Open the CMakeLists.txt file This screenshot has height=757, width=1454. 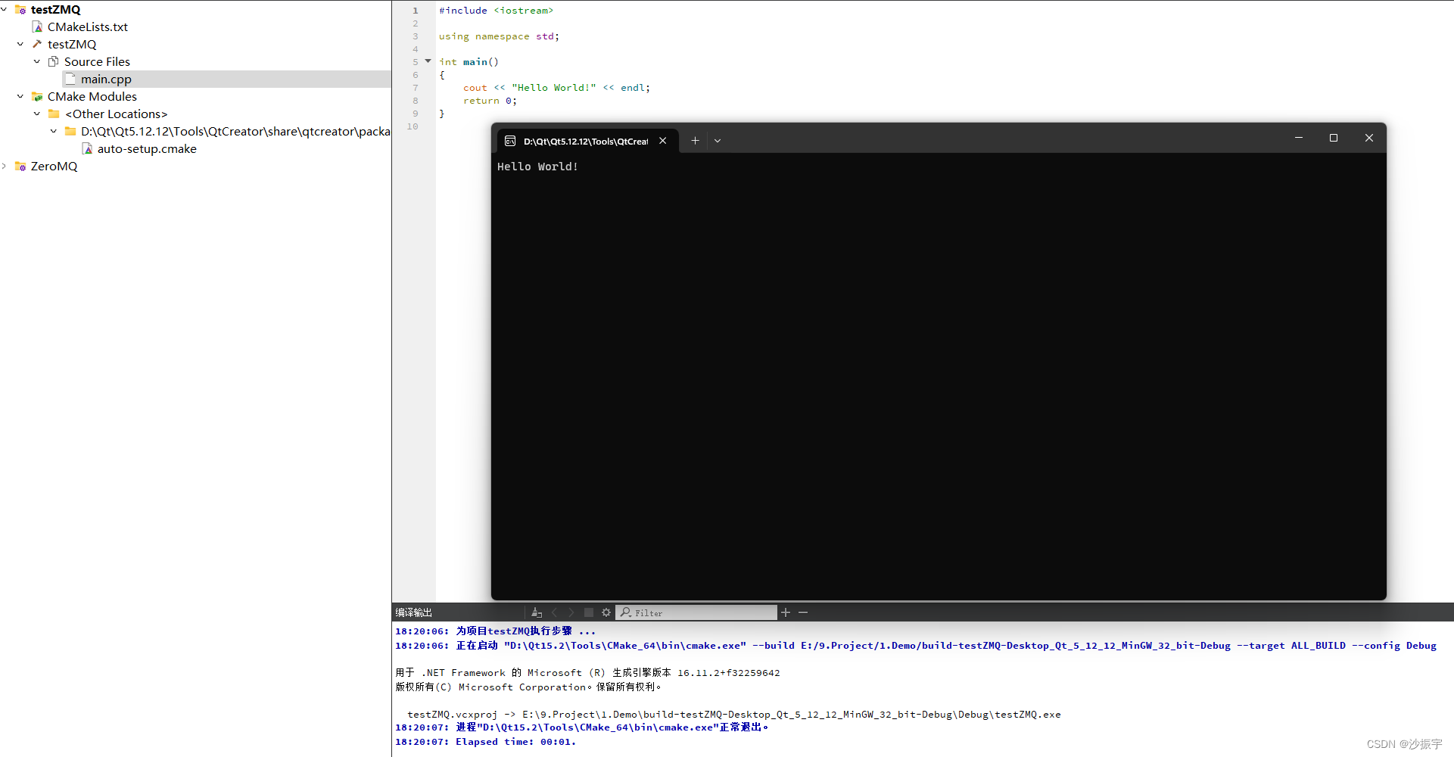click(87, 26)
